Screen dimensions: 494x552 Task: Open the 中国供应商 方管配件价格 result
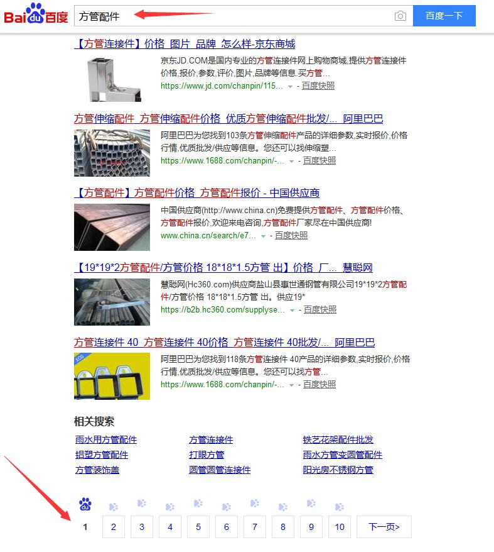click(196, 193)
